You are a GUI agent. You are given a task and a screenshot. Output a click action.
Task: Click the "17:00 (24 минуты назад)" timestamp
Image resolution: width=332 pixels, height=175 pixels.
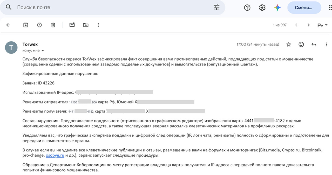(258, 45)
